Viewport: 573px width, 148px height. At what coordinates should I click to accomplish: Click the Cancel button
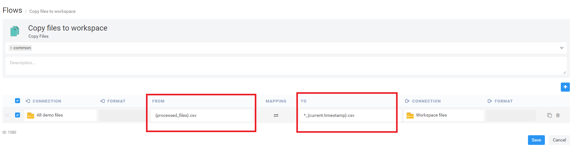tap(559, 140)
